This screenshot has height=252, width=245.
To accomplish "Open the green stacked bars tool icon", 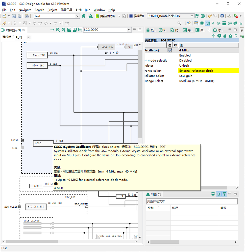I will (x=224, y=23).
